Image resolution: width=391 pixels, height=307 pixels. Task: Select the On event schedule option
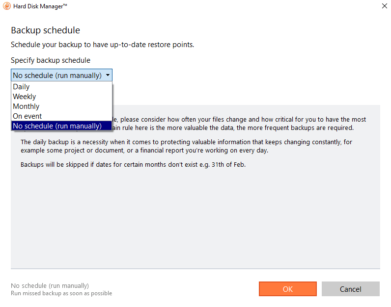[x=61, y=116]
